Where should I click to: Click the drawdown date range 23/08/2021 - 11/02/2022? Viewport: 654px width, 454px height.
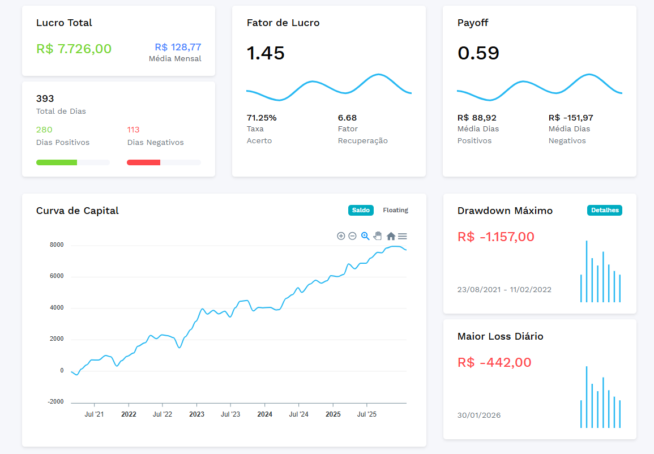[504, 290]
